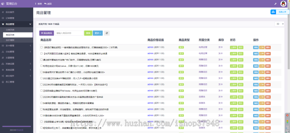Click 删除 for 【90天阿里巴巴店铺火起来】 row
Screen dimensions: 290x133
(x=268, y=53)
